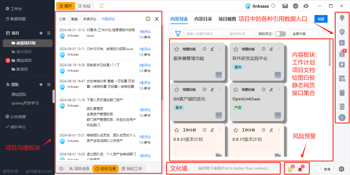The image size is (350, 175).
Task: Open three-dot menu on 0.9.17版本计划 card
Action: point(279,130)
